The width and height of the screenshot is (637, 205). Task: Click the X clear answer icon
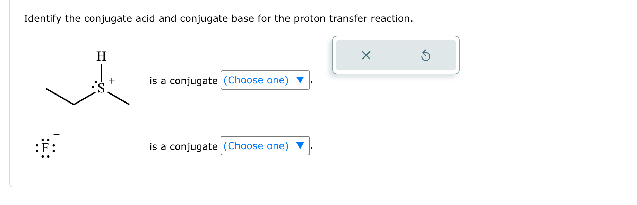(x=366, y=55)
